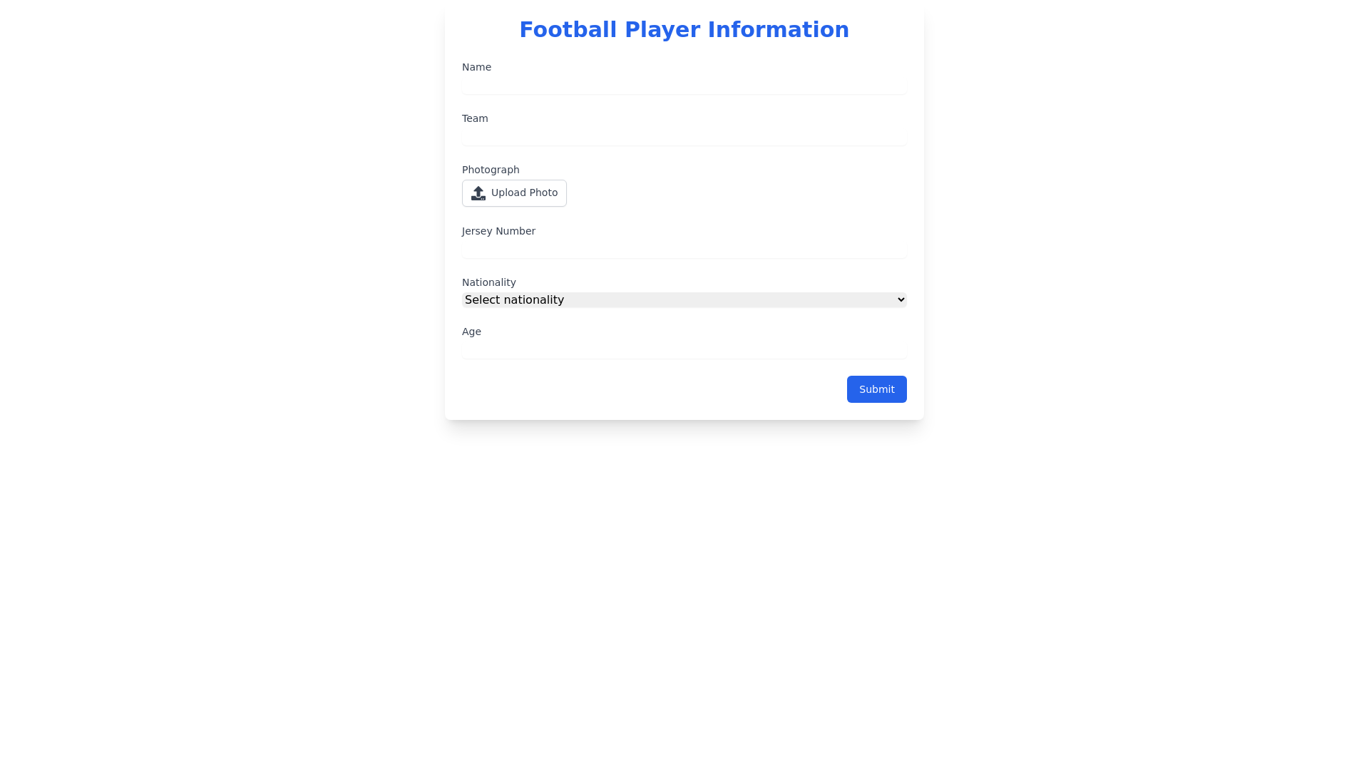This screenshot has width=1369, height=770.
Task: Click the Name field label
Action: [x=476, y=67]
